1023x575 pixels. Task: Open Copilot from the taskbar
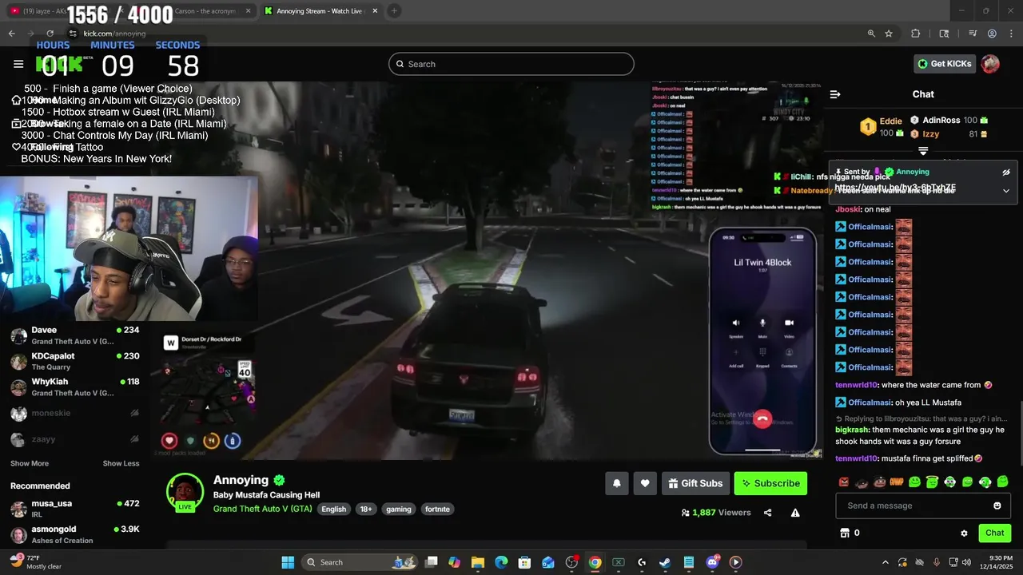(x=454, y=562)
